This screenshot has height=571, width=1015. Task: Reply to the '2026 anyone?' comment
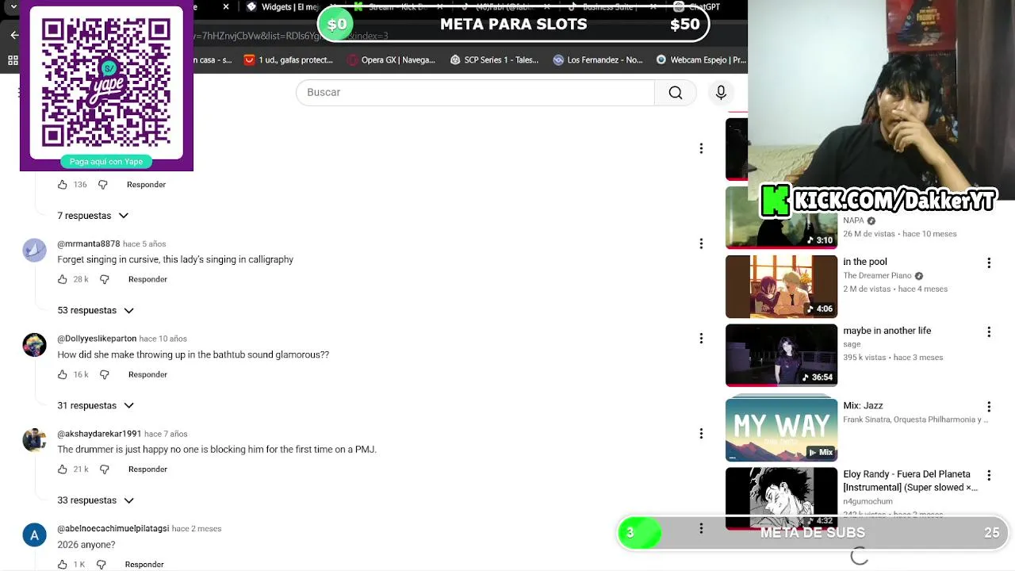144,565
